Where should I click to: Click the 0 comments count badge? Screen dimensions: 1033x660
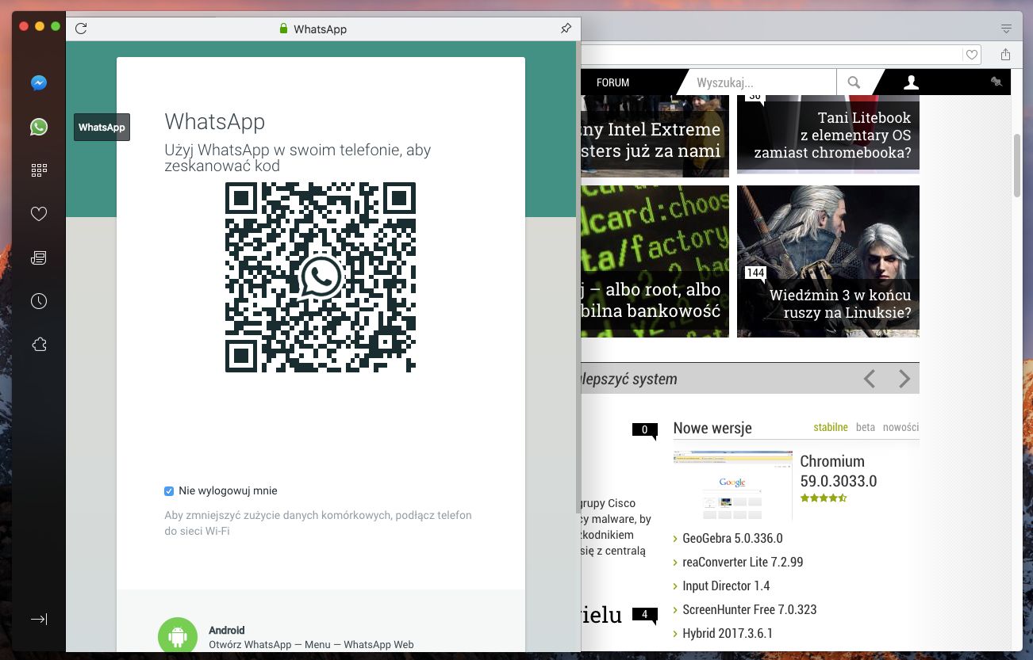coord(644,430)
